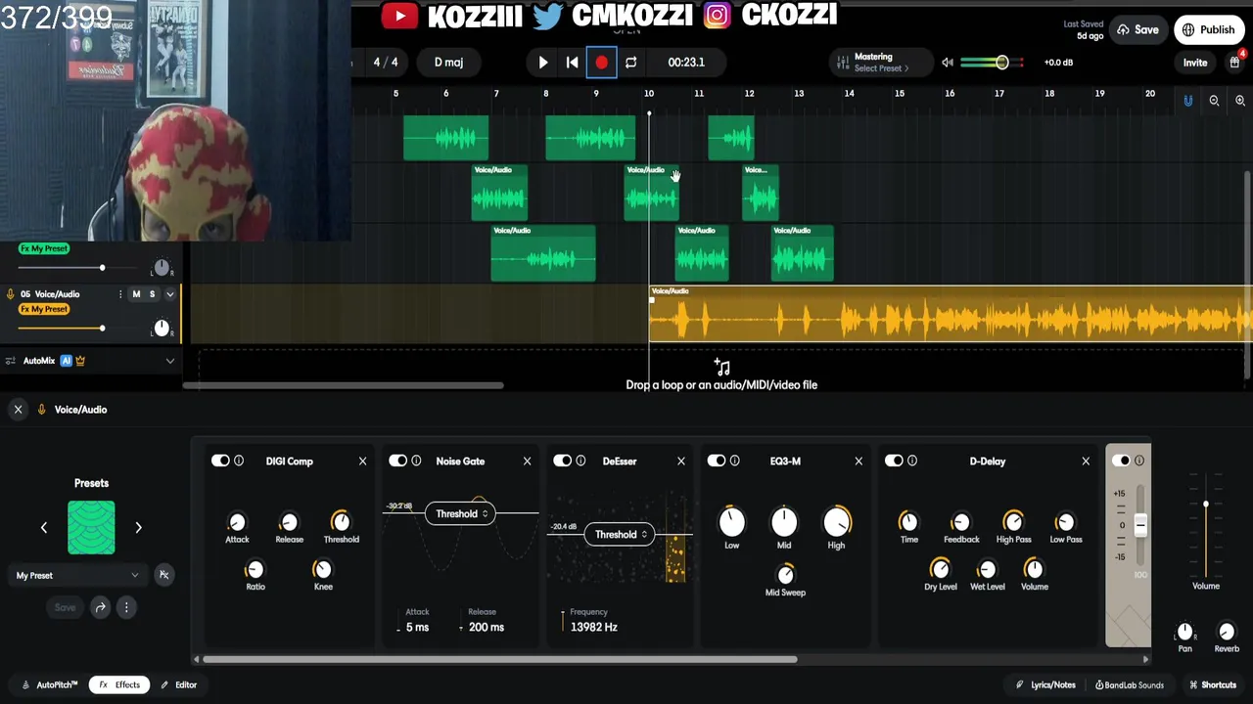Open BandLab Sounds panel
The height and width of the screenshot is (704, 1253).
click(1130, 684)
